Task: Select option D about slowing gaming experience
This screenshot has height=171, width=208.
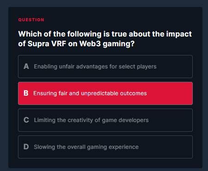Action: [105, 147]
